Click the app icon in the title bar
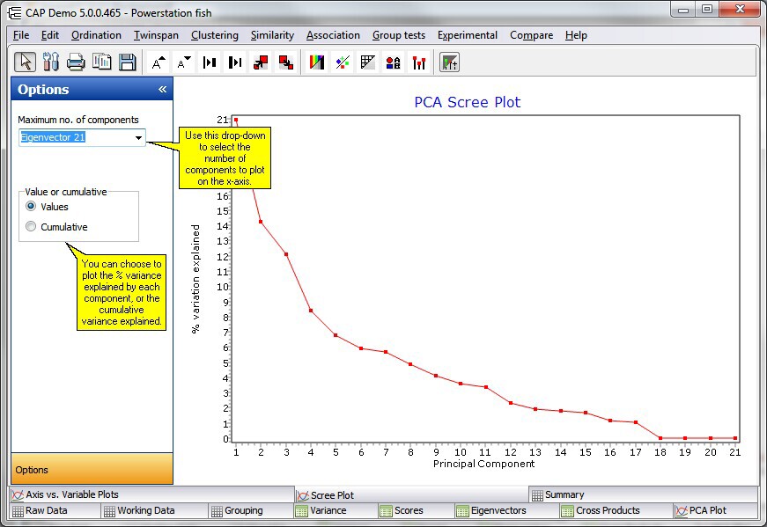Viewport: 767px width, 527px height. coord(15,13)
